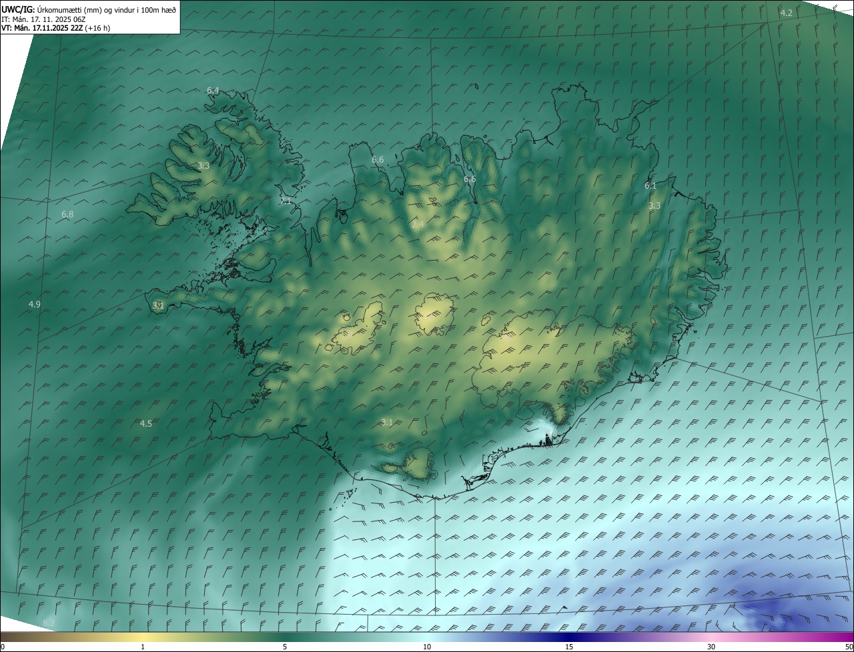The image size is (854, 652).
Task: Click the 6.1 value on the map
Action: pos(651,186)
